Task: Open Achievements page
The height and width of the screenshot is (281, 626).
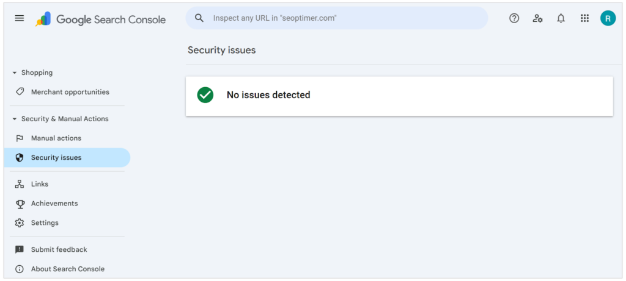Action: (x=54, y=204)
